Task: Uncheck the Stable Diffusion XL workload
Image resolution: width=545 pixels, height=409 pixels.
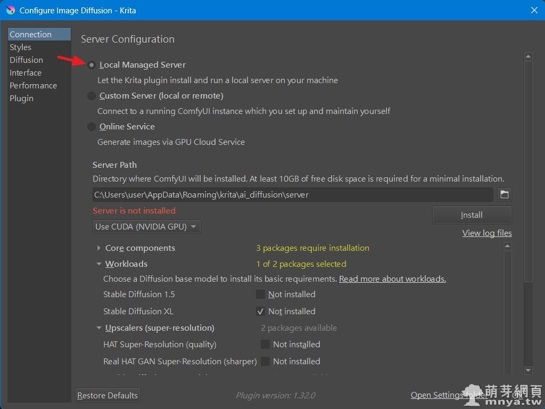Action: tap(260, 312)
